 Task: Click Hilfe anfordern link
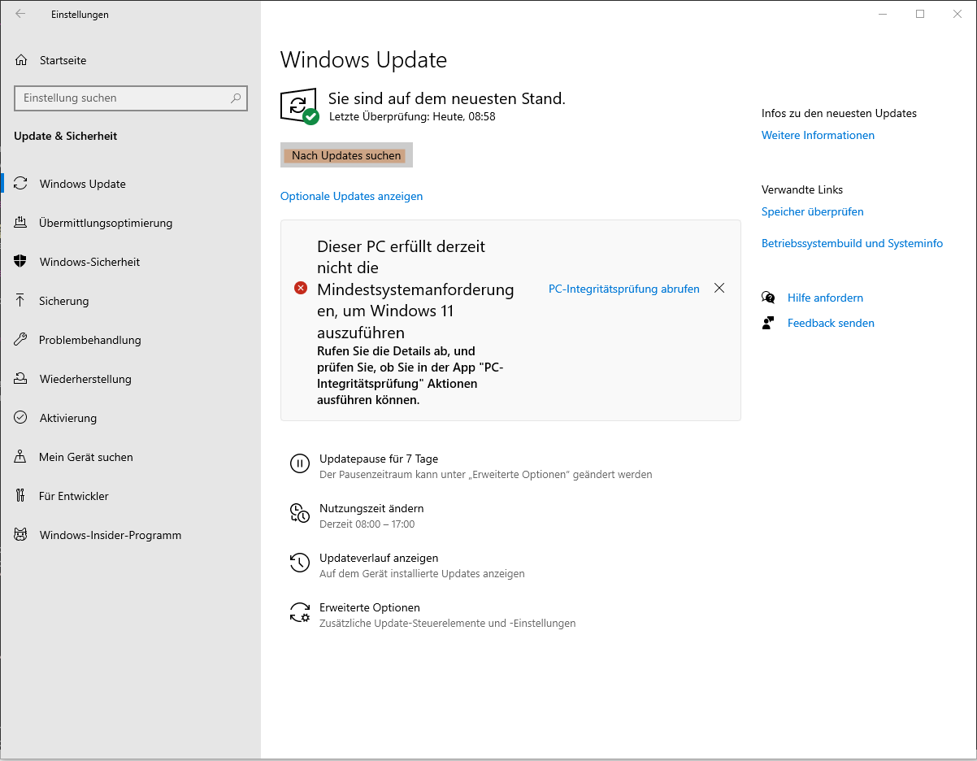(825, 298)
